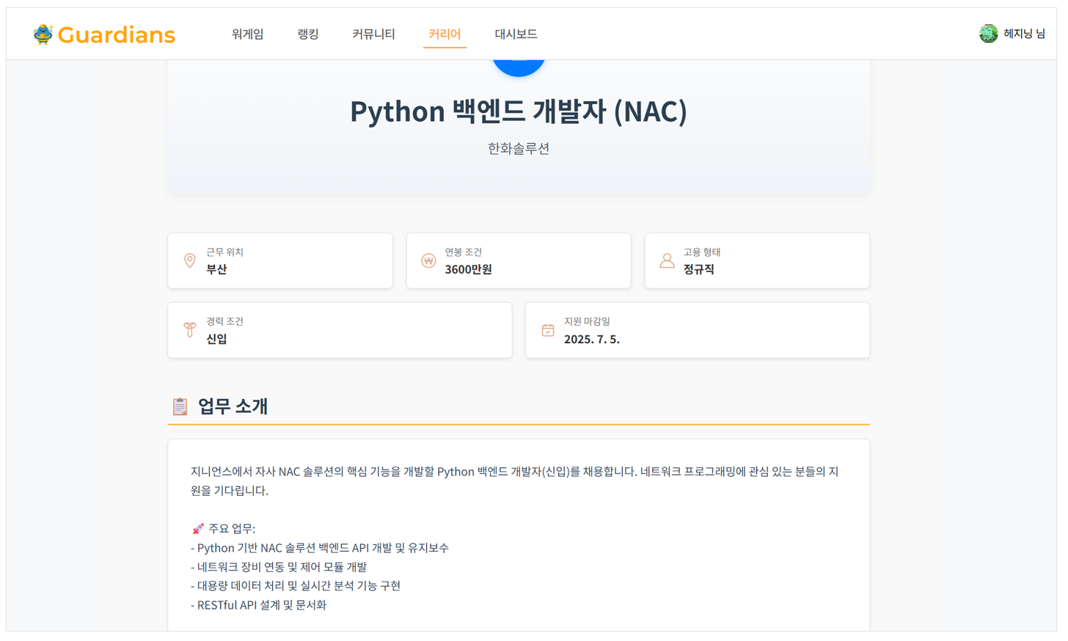Click the Python 기반 NAC 솔루션 백엔드 line

[320, 548]
